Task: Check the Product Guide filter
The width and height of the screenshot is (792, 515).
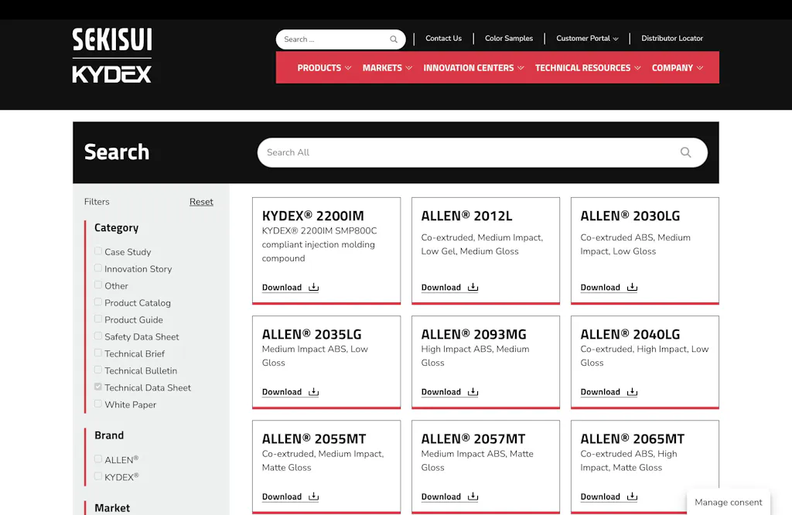Action: 98,319
